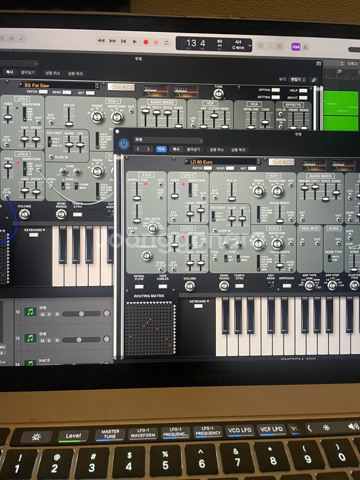Click 실행 복귀 in the BS Fat Saw window

75,74
